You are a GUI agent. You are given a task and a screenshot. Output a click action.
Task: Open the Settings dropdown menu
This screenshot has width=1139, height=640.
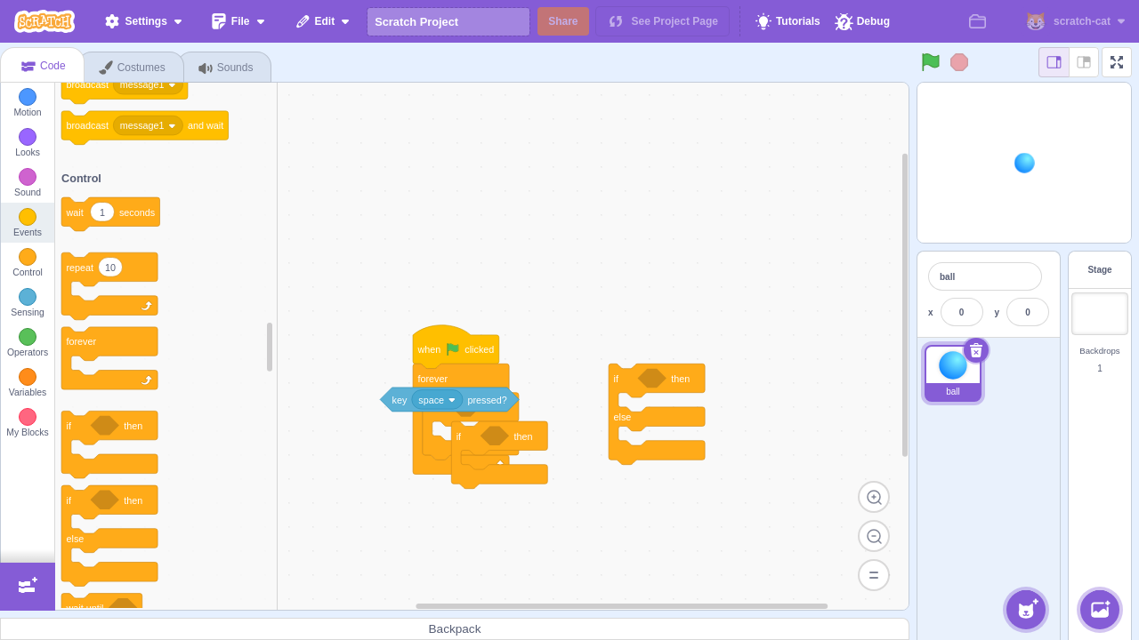143,21
